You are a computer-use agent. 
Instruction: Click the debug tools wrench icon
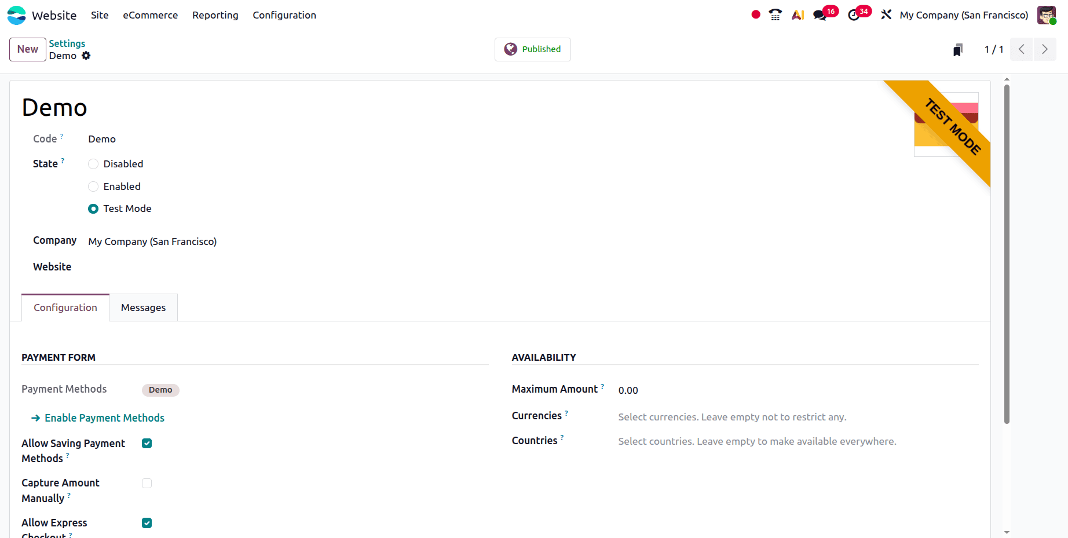(886, 14)
